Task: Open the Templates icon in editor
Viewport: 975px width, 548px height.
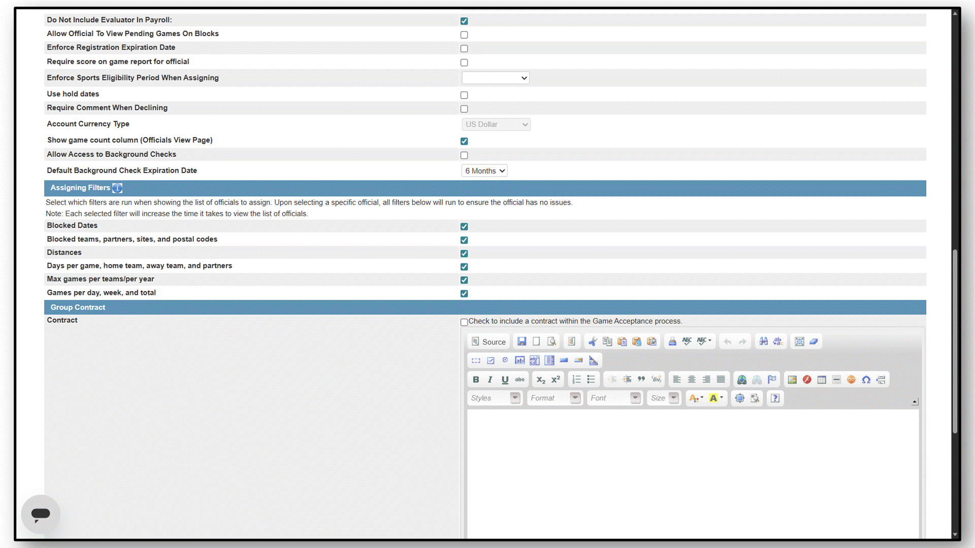Action: pyautogui.click(x=571, y=341)
